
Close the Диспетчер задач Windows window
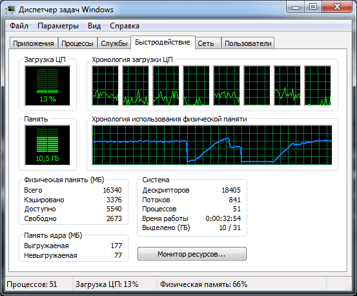click(337, 7)
